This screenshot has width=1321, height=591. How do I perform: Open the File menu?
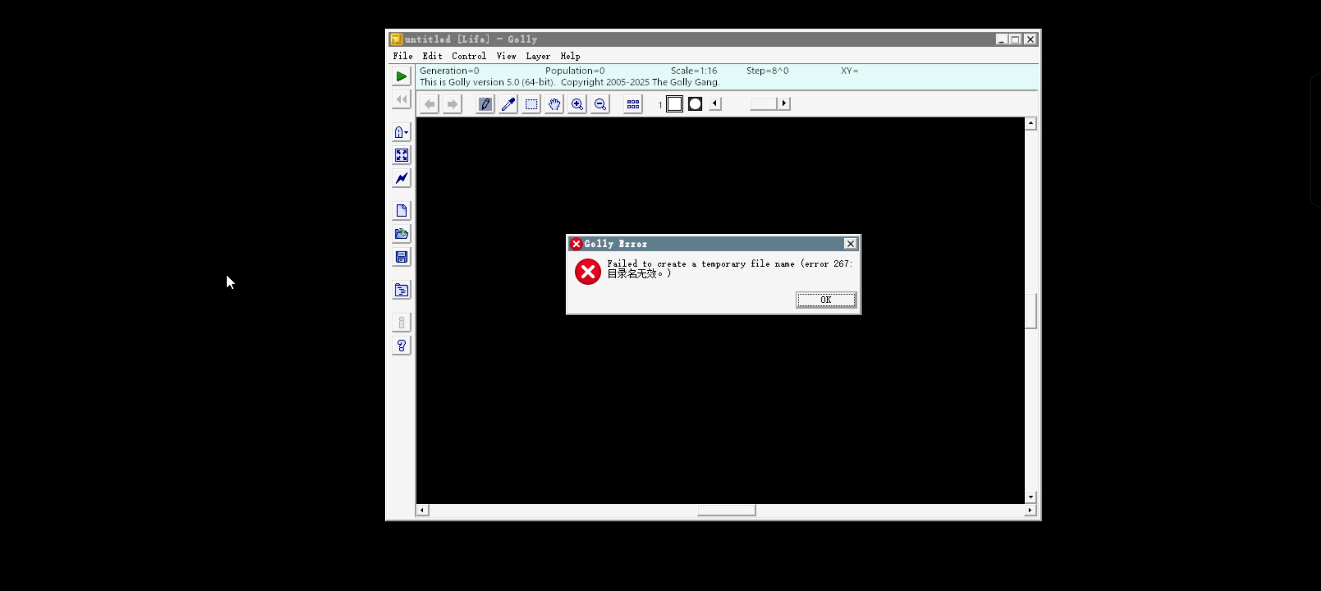pyautogui.click(x=403, y=56)
